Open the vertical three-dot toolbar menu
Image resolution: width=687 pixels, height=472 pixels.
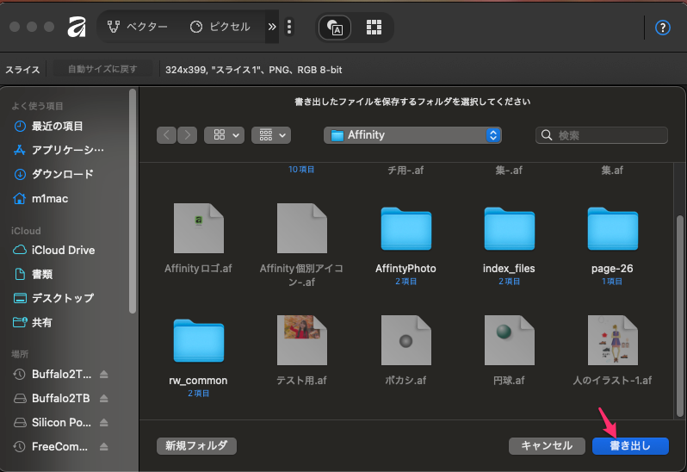pos(289,27)
